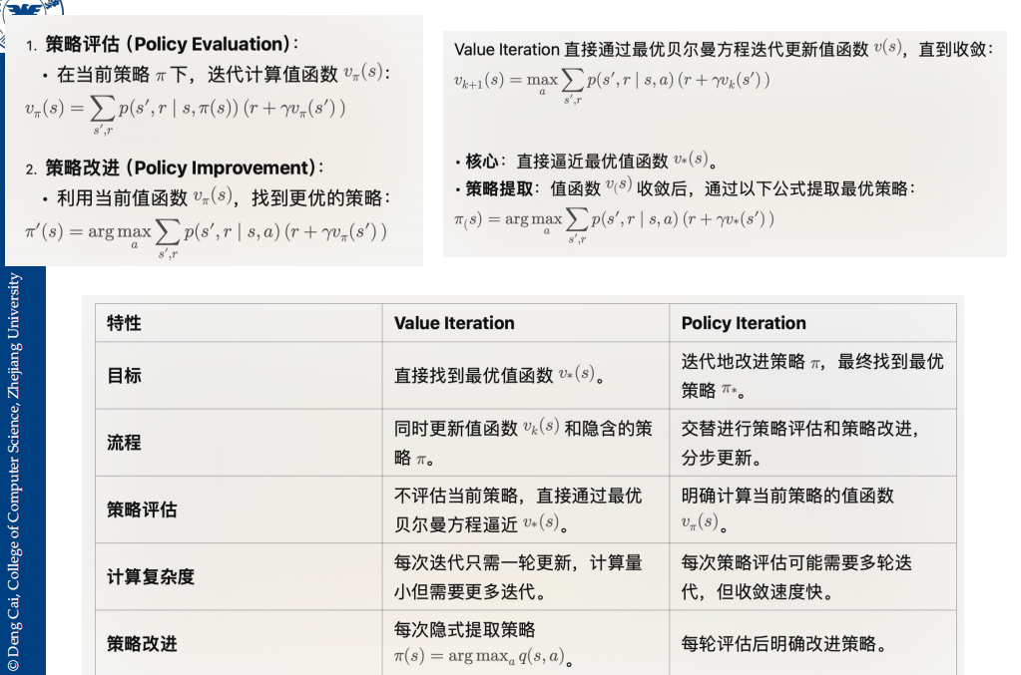The image size is (1021, 675).
Task: Click the Value Iteration column header
Action: click(x=526, y=322)
